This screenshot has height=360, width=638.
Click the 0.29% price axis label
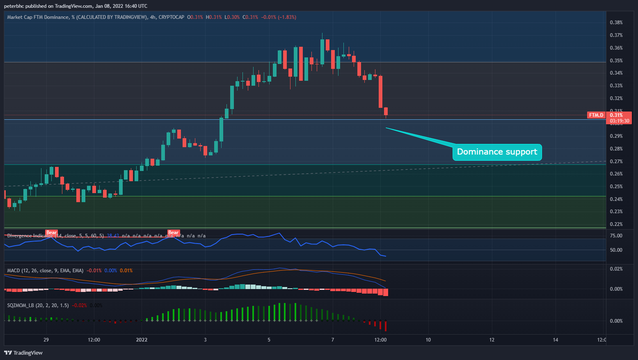pos(616,136)
